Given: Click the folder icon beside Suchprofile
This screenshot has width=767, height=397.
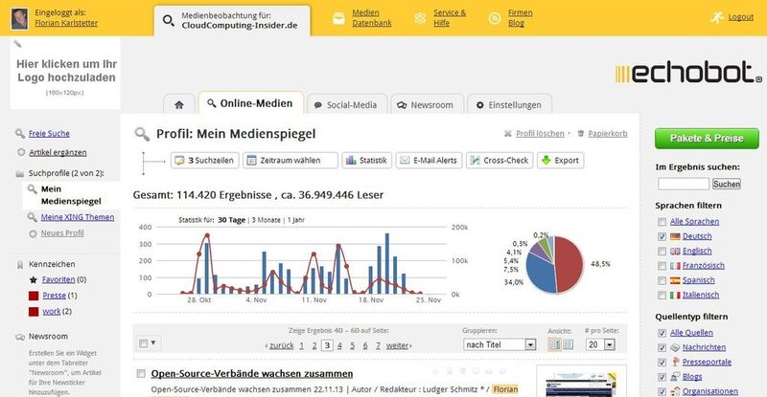Looking at the screenshot, I should tap(20, 173).
